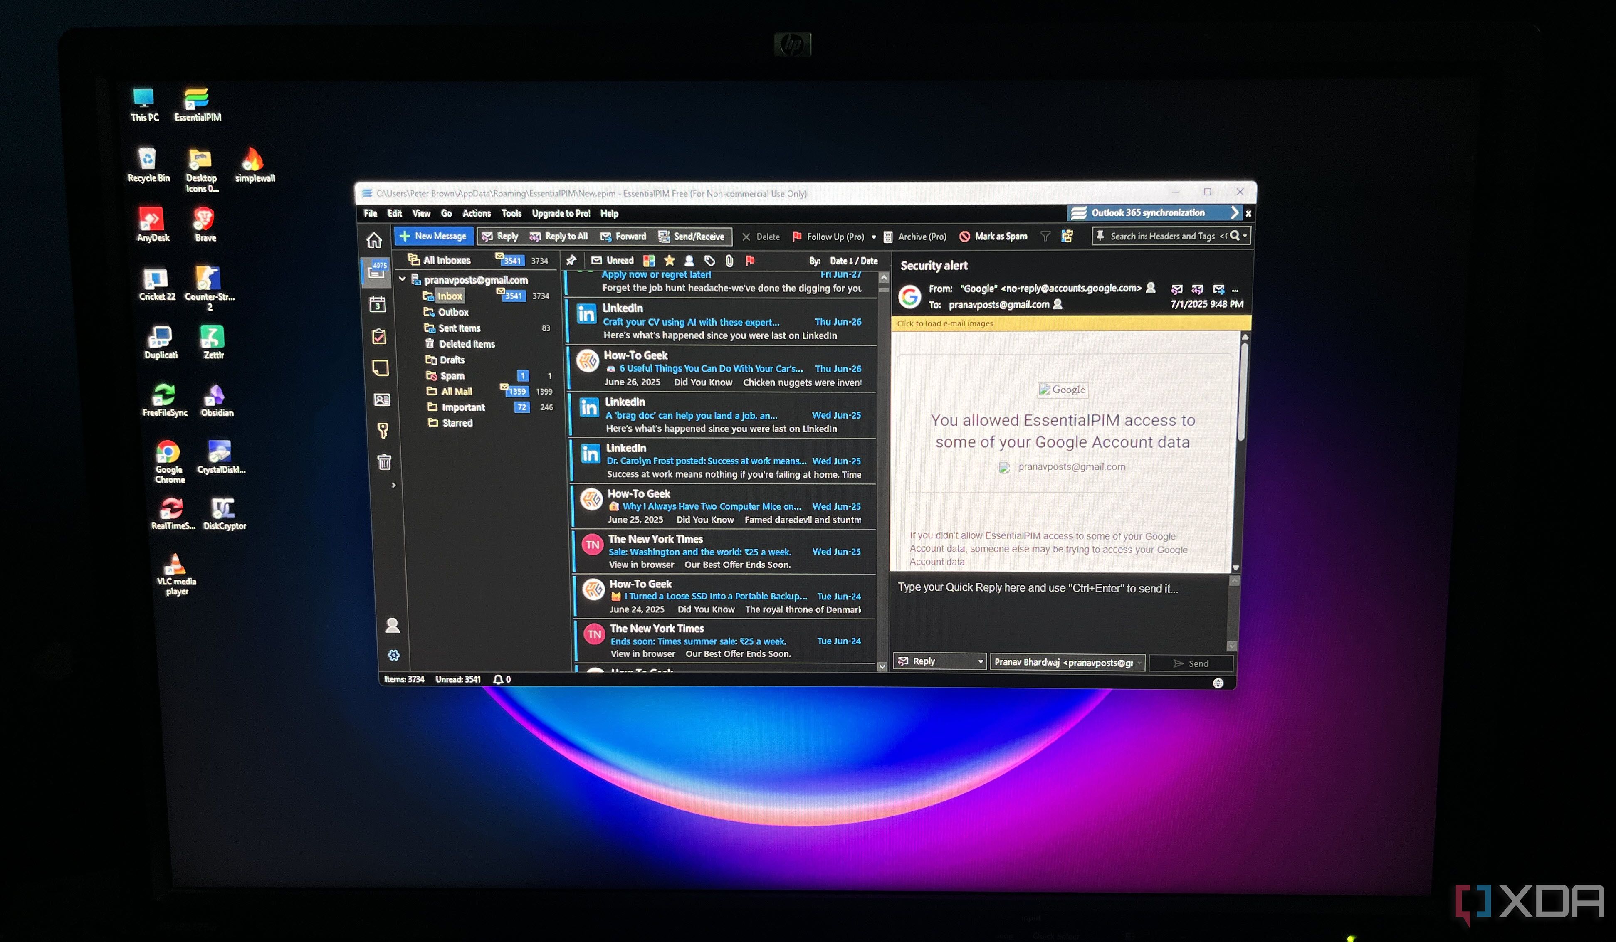The image size is (1616, 942).
Task: Toggle the tags filter
Action: click(710, 260)
